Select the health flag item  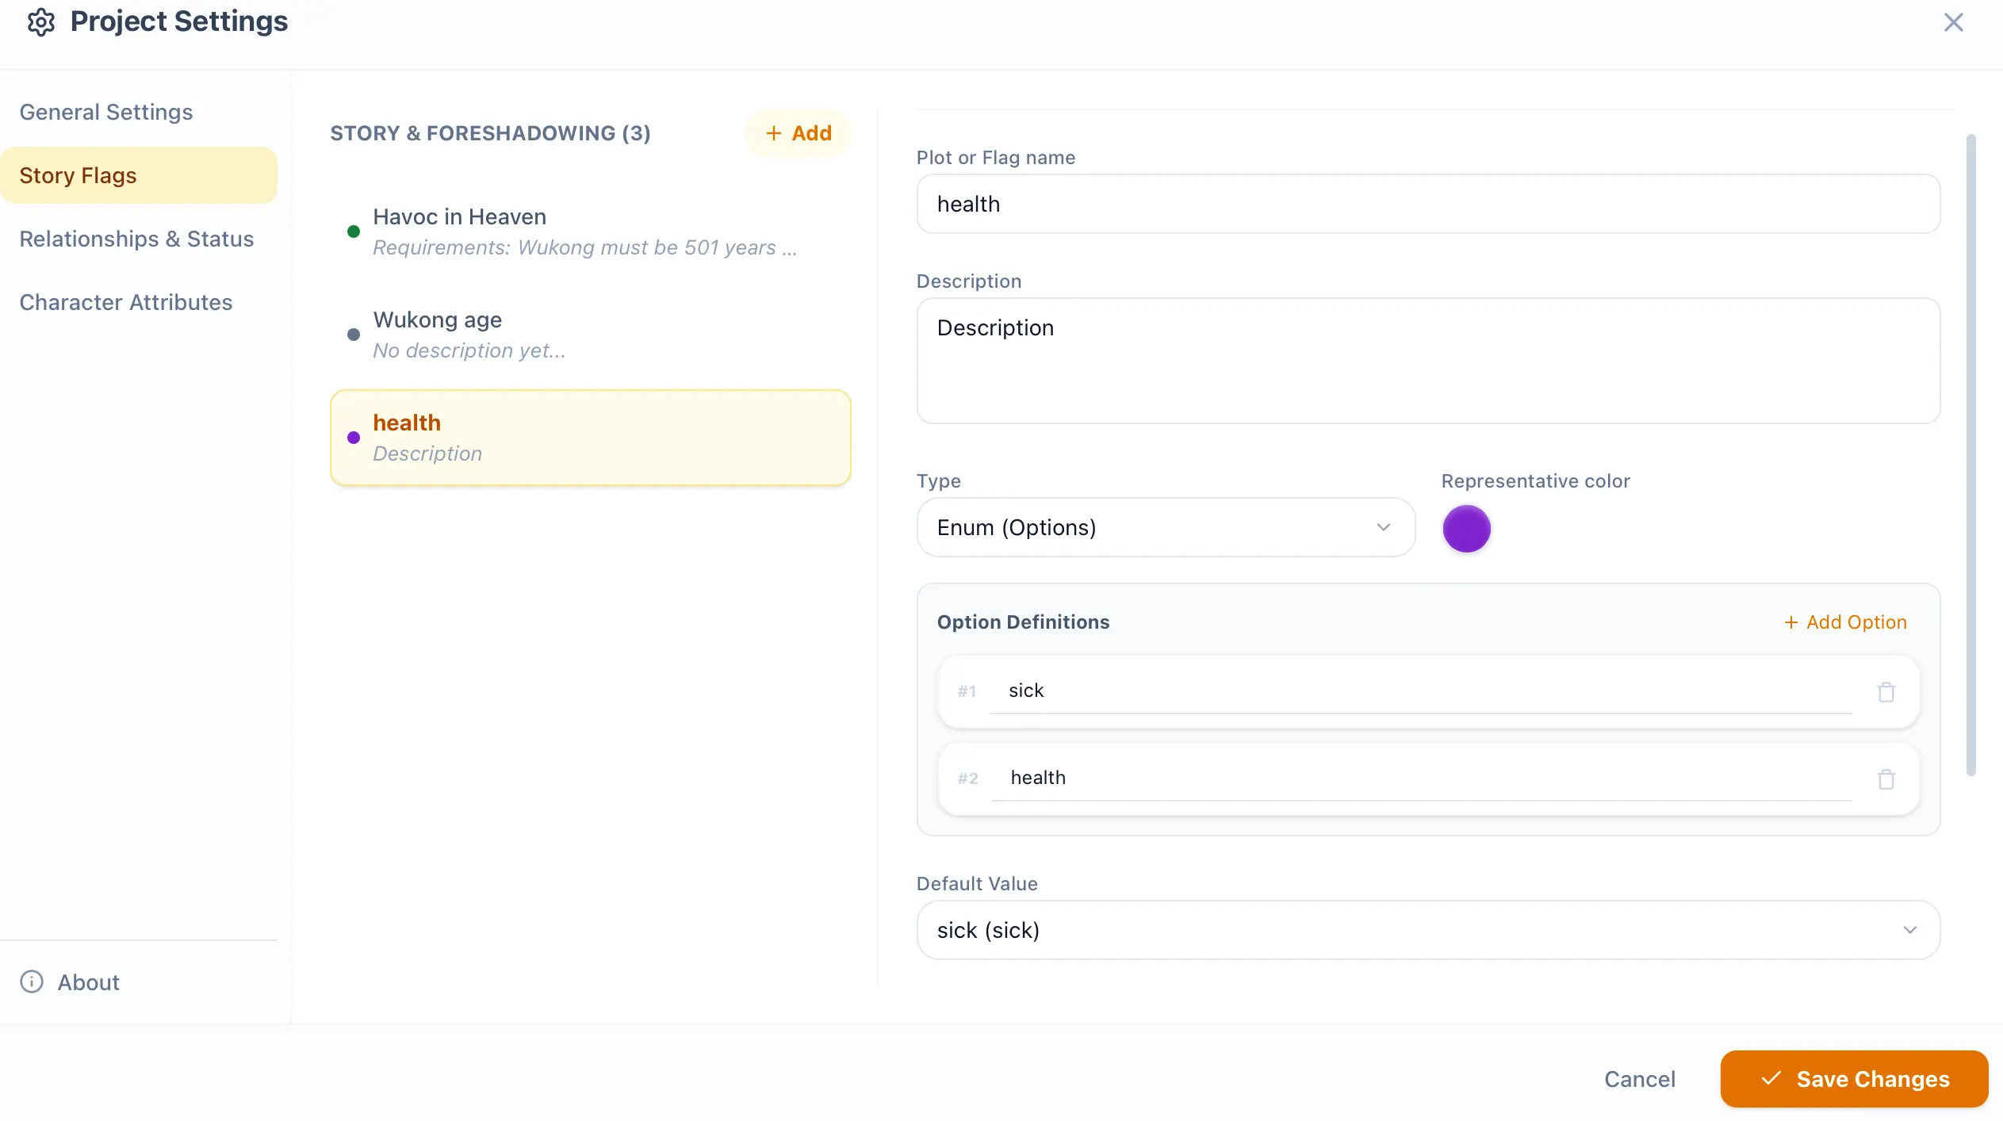pos(591,438)
